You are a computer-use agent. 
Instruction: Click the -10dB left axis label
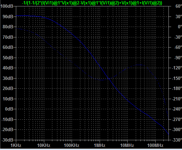point(7,119)
